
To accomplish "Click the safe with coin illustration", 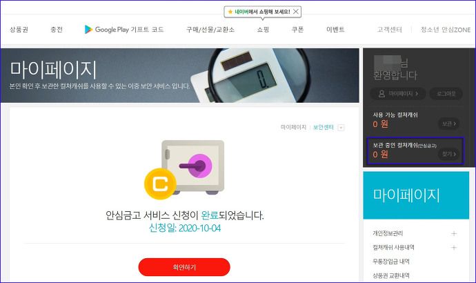I will click(x=184, y=169).
